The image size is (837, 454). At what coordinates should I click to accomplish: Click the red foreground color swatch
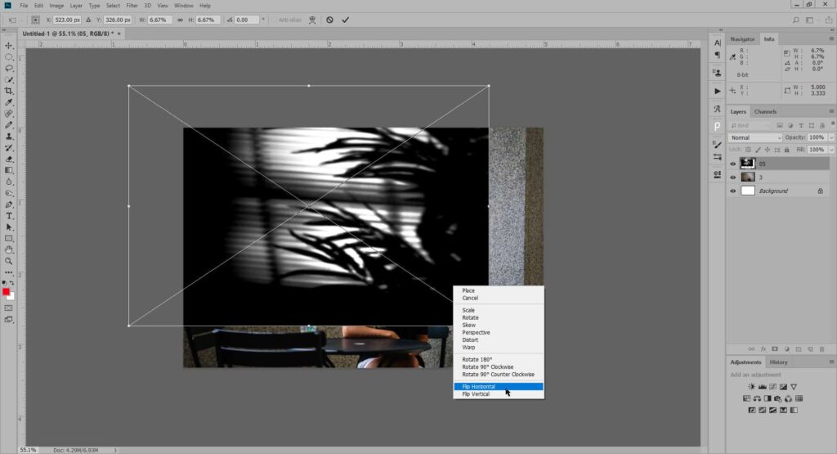[x=7, y=292]
